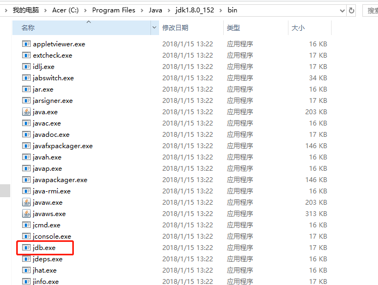Click the javac.exe file icon

coord(26,123)
